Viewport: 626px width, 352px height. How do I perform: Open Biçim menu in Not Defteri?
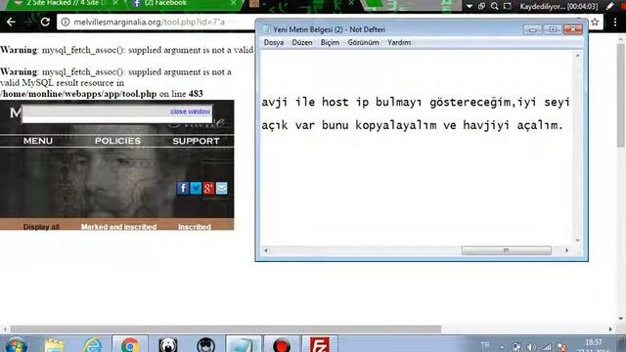330,42
